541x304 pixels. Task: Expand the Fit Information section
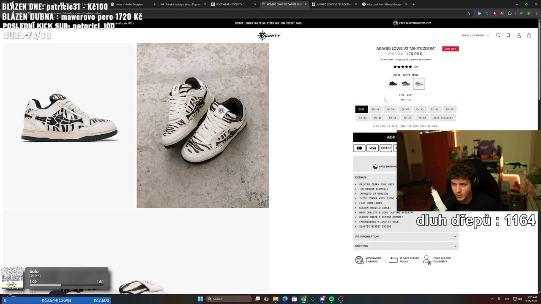point(406,236)
